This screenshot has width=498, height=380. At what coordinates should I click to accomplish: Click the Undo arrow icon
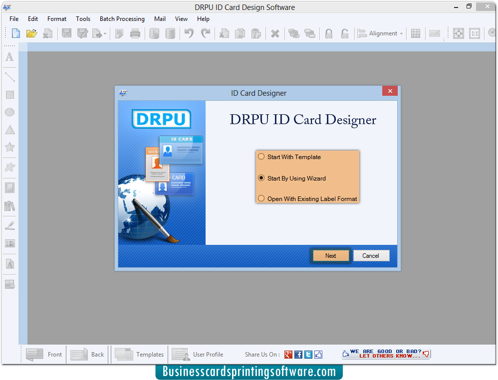(x=189, y=33)
